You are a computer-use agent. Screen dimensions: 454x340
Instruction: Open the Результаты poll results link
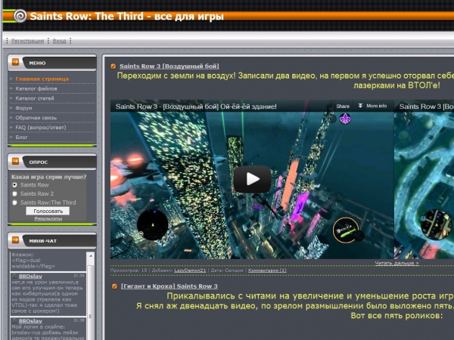48,218
